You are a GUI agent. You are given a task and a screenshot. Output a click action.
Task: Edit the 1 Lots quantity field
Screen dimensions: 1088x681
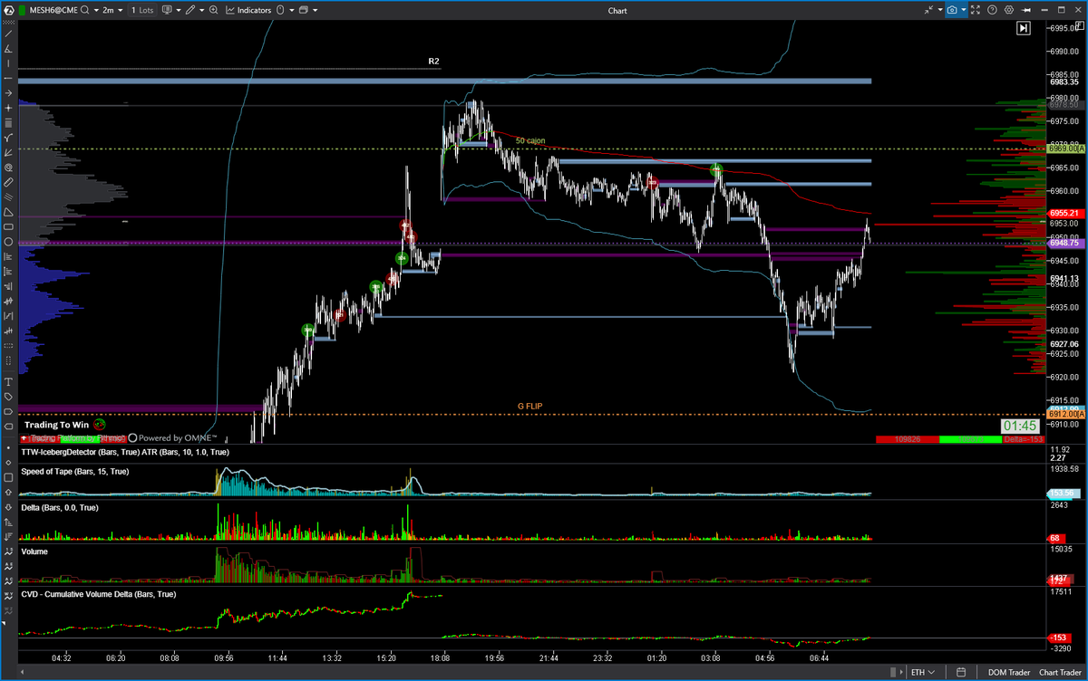[142, 10]
